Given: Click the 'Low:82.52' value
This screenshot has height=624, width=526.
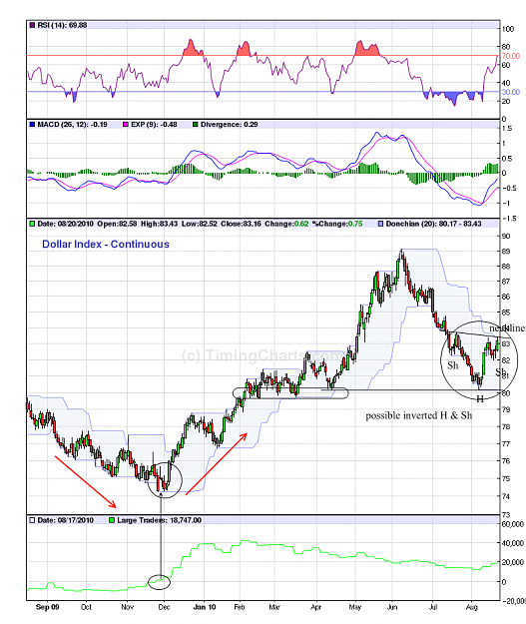Looking at the screenshot, I should [x=200, y=224].
